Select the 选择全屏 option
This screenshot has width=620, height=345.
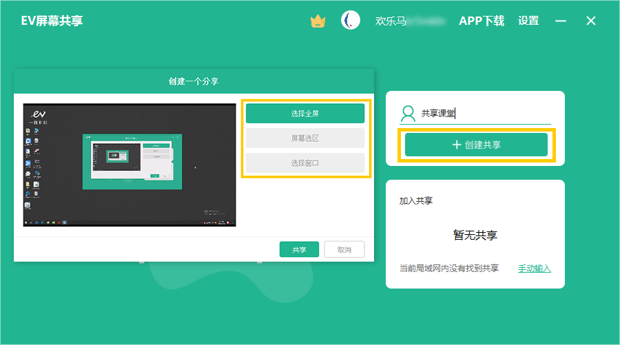[305, 114]
